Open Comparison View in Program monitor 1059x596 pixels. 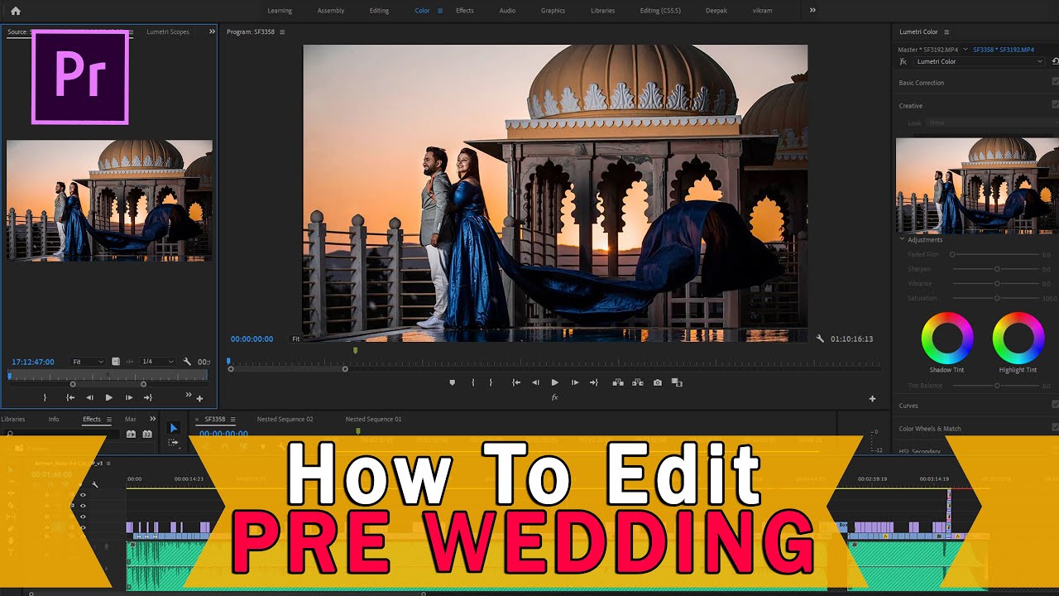677,382
